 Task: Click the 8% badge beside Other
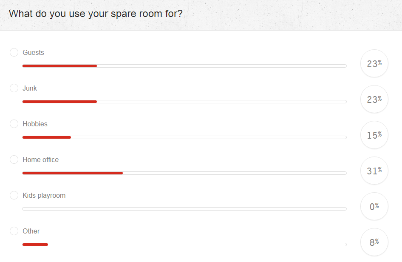coord(374,242)
